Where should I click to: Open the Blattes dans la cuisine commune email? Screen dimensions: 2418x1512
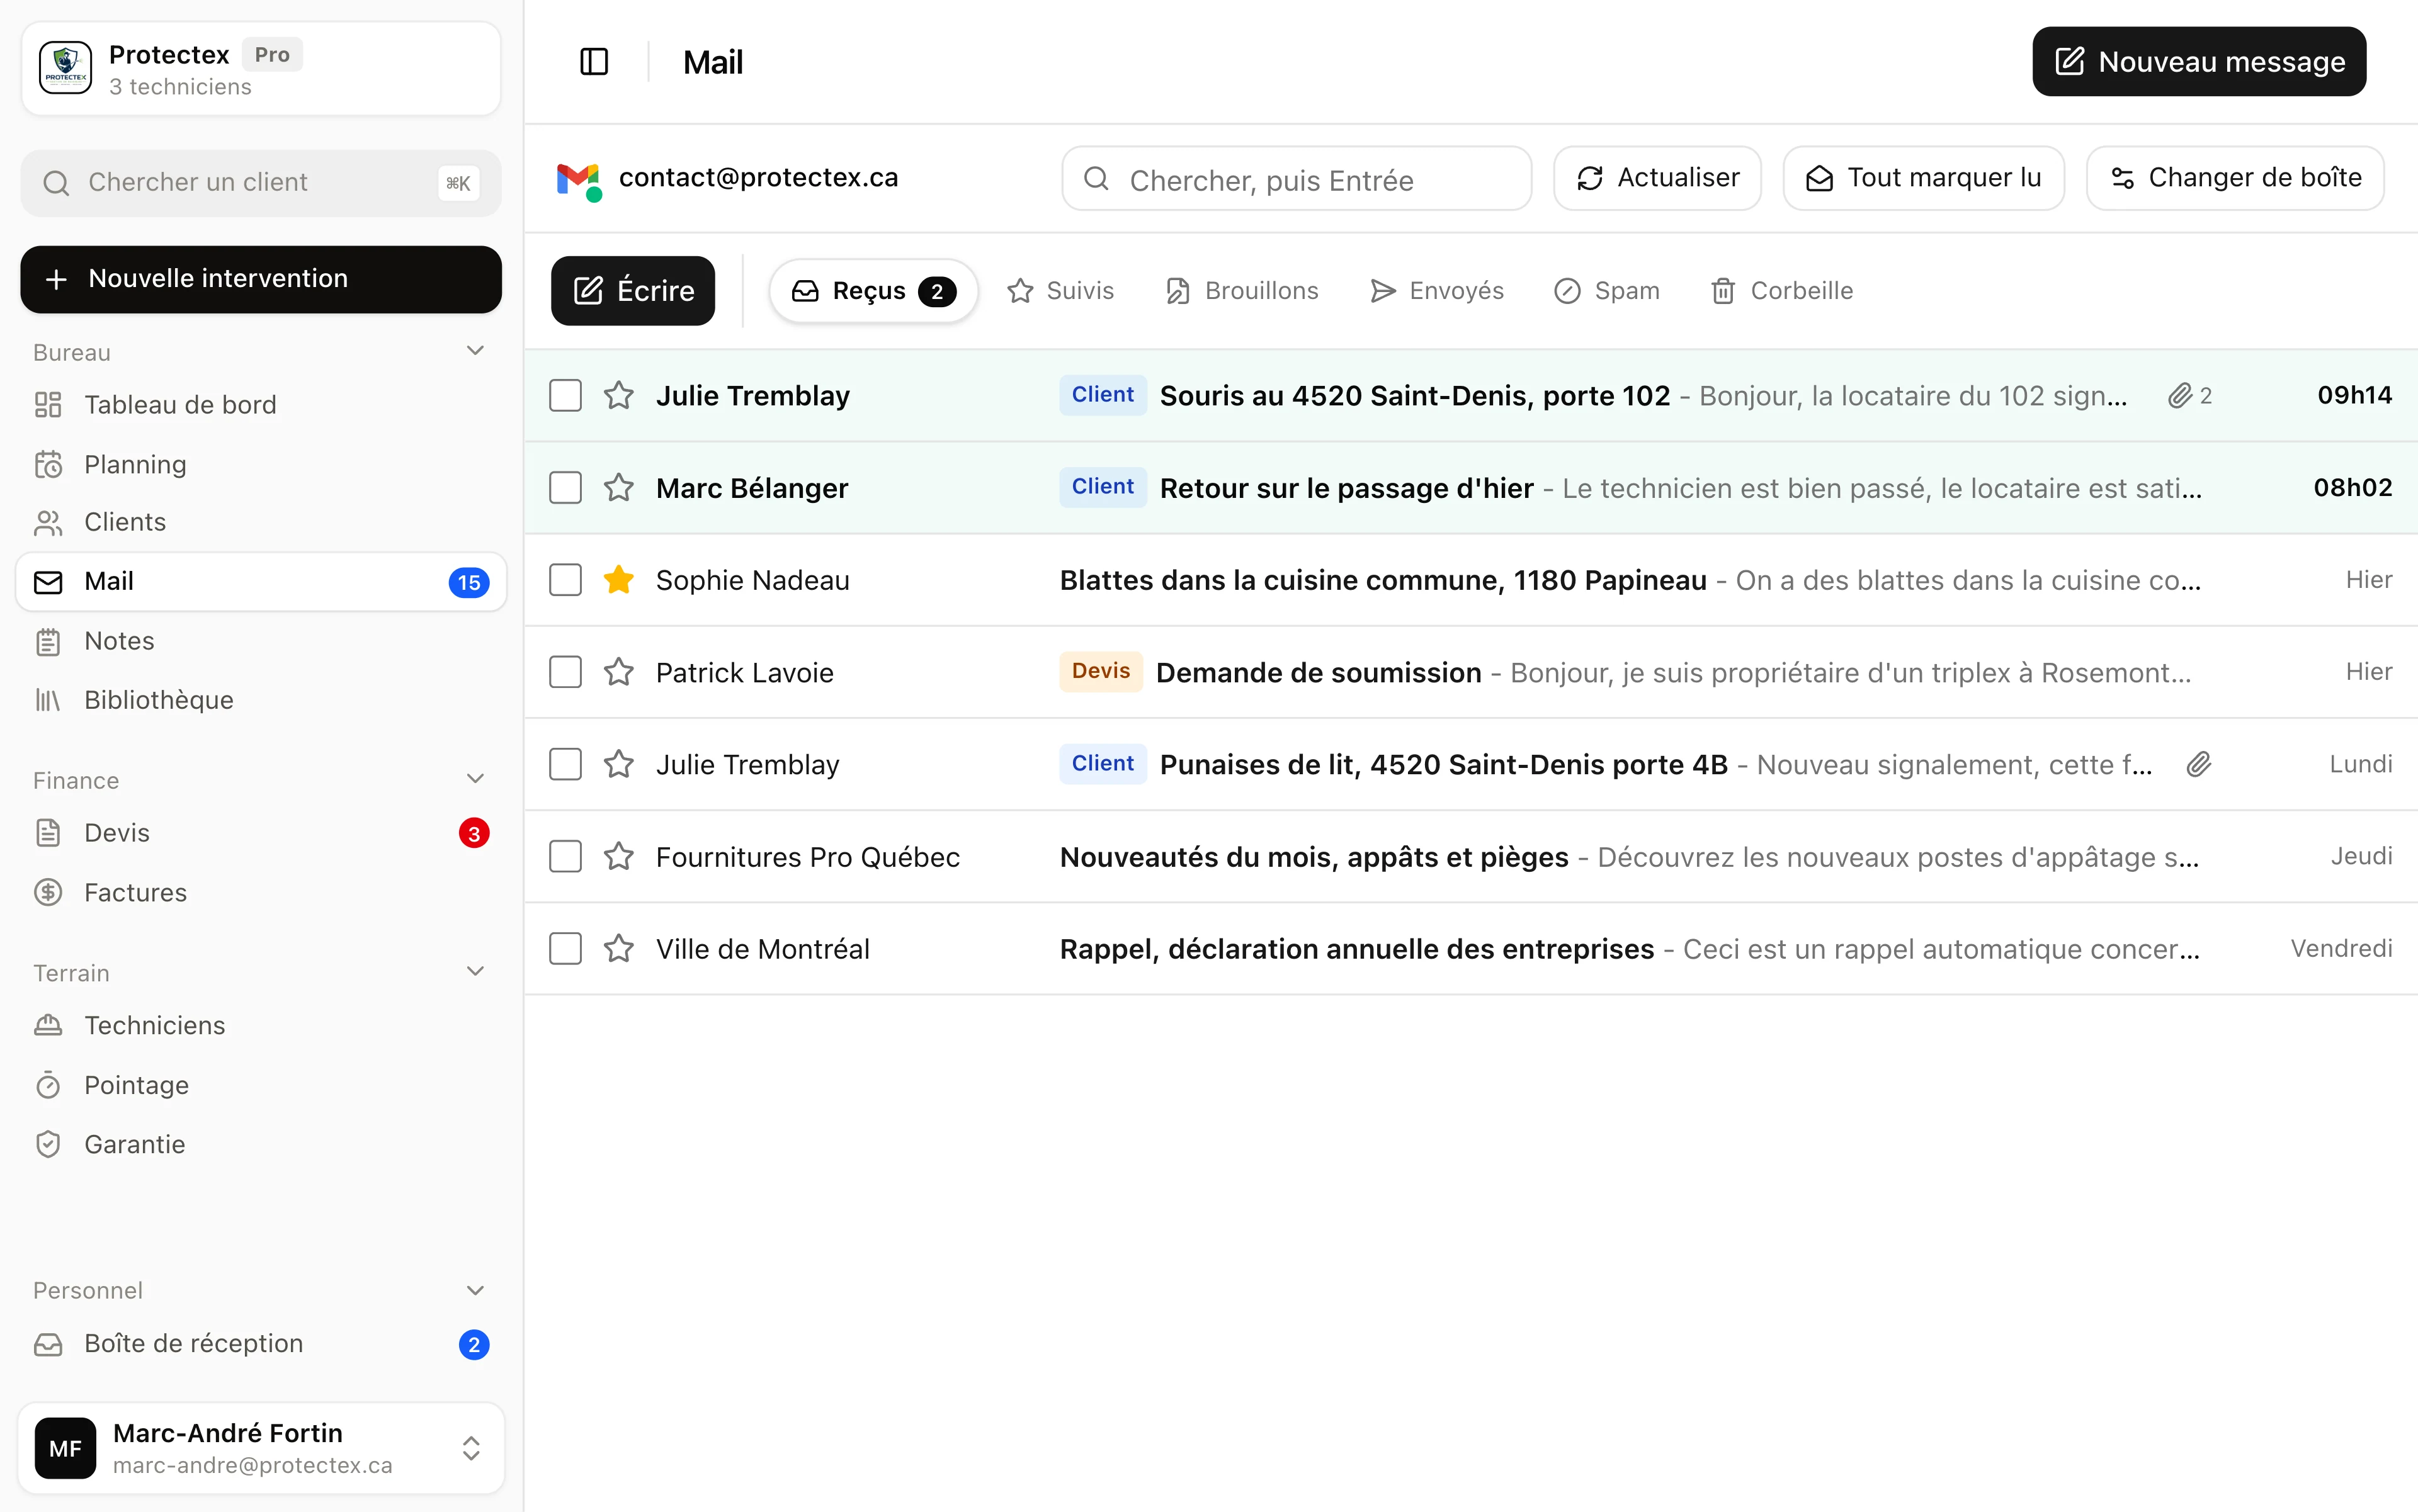click(1470, 580)
